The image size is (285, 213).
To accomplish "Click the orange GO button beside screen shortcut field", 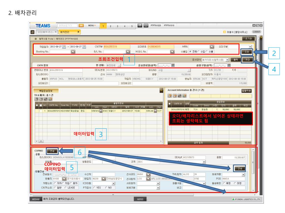I will coord(81,26).
